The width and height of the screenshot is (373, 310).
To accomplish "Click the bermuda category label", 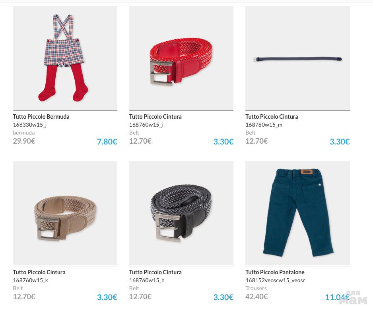I will click(x=24, y=133).
